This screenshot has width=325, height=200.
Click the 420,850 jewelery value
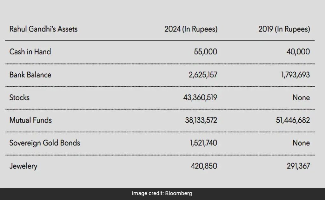click(x=204, y=166)
